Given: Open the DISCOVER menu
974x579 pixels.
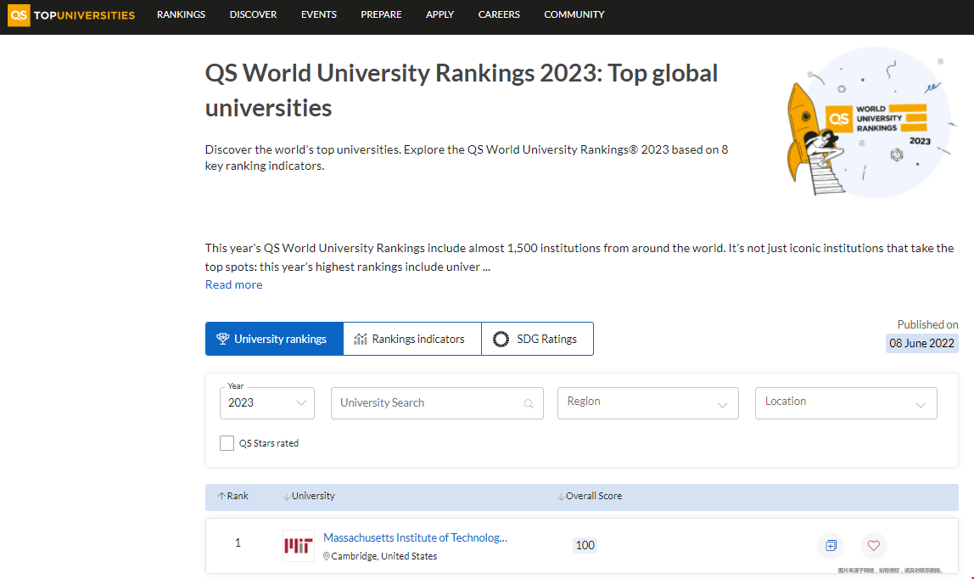Looking at the screenshot, I should tap(253, 14).
